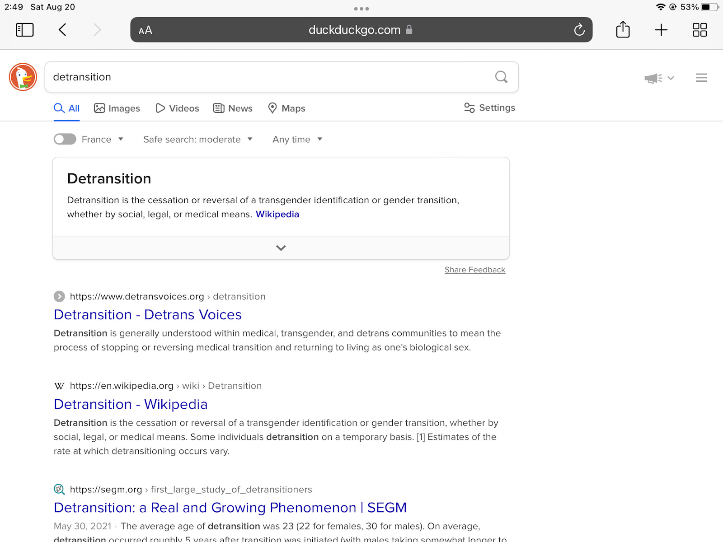Open the SEGM Detransition phenomenon result
Screen dimensions: 723x542
[230, 508]
